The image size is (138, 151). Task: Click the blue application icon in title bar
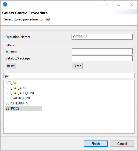pyautogui.click(x=5, y=4)
